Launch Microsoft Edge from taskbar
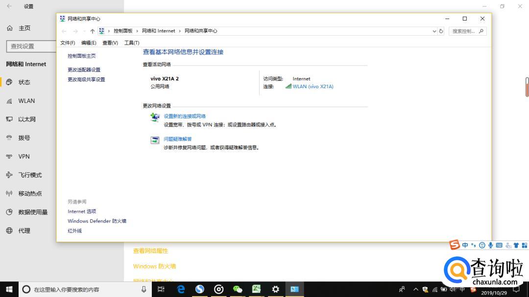The width and height of the screenshot is (529, 297). pos(181,289)
